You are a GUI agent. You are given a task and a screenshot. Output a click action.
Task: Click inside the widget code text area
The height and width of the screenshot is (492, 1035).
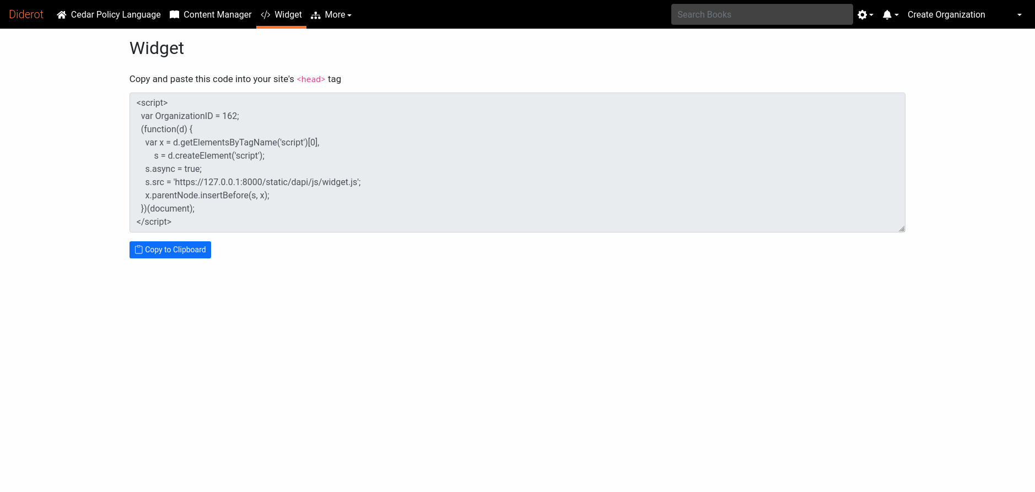517,163
